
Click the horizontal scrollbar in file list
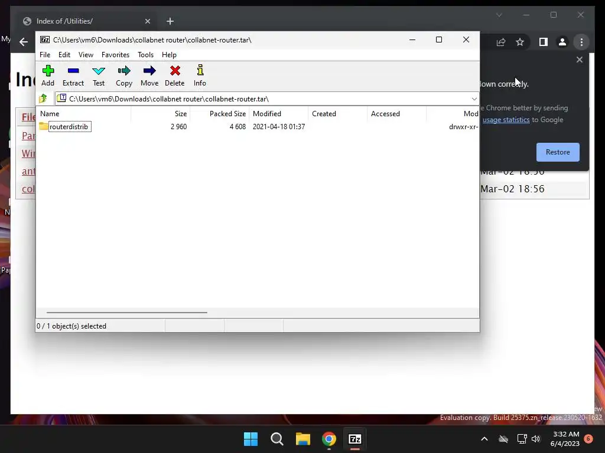(126, 313)
